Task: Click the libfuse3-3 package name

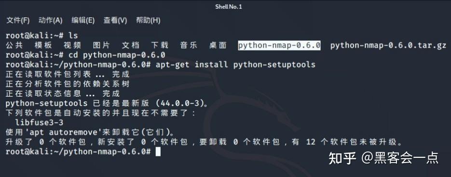Action: [40, 123]
